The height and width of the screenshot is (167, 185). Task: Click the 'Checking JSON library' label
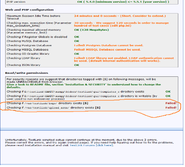(24, 65)
